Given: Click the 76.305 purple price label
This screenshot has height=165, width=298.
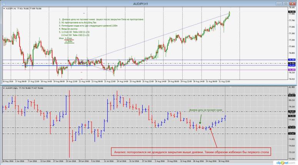Looking at the screenshot, I should point(291,70).
